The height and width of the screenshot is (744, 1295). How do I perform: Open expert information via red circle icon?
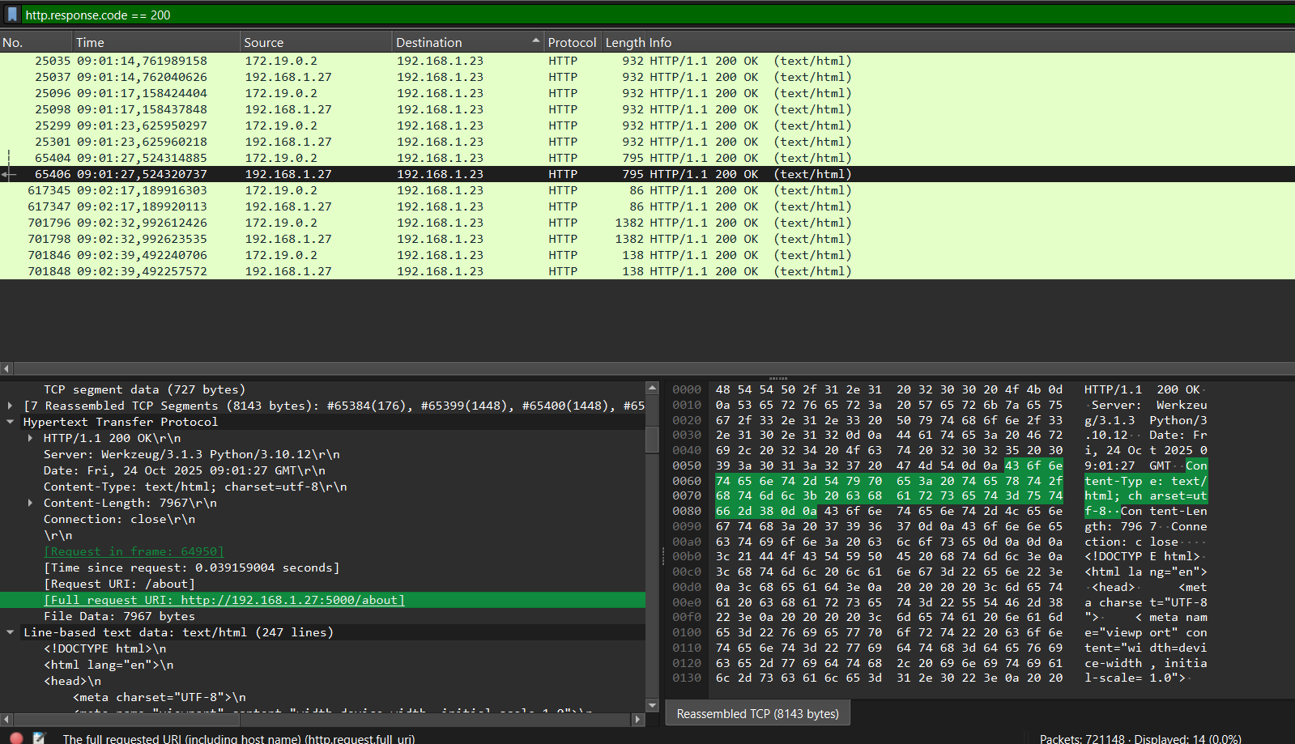click(x=16, y=738)
